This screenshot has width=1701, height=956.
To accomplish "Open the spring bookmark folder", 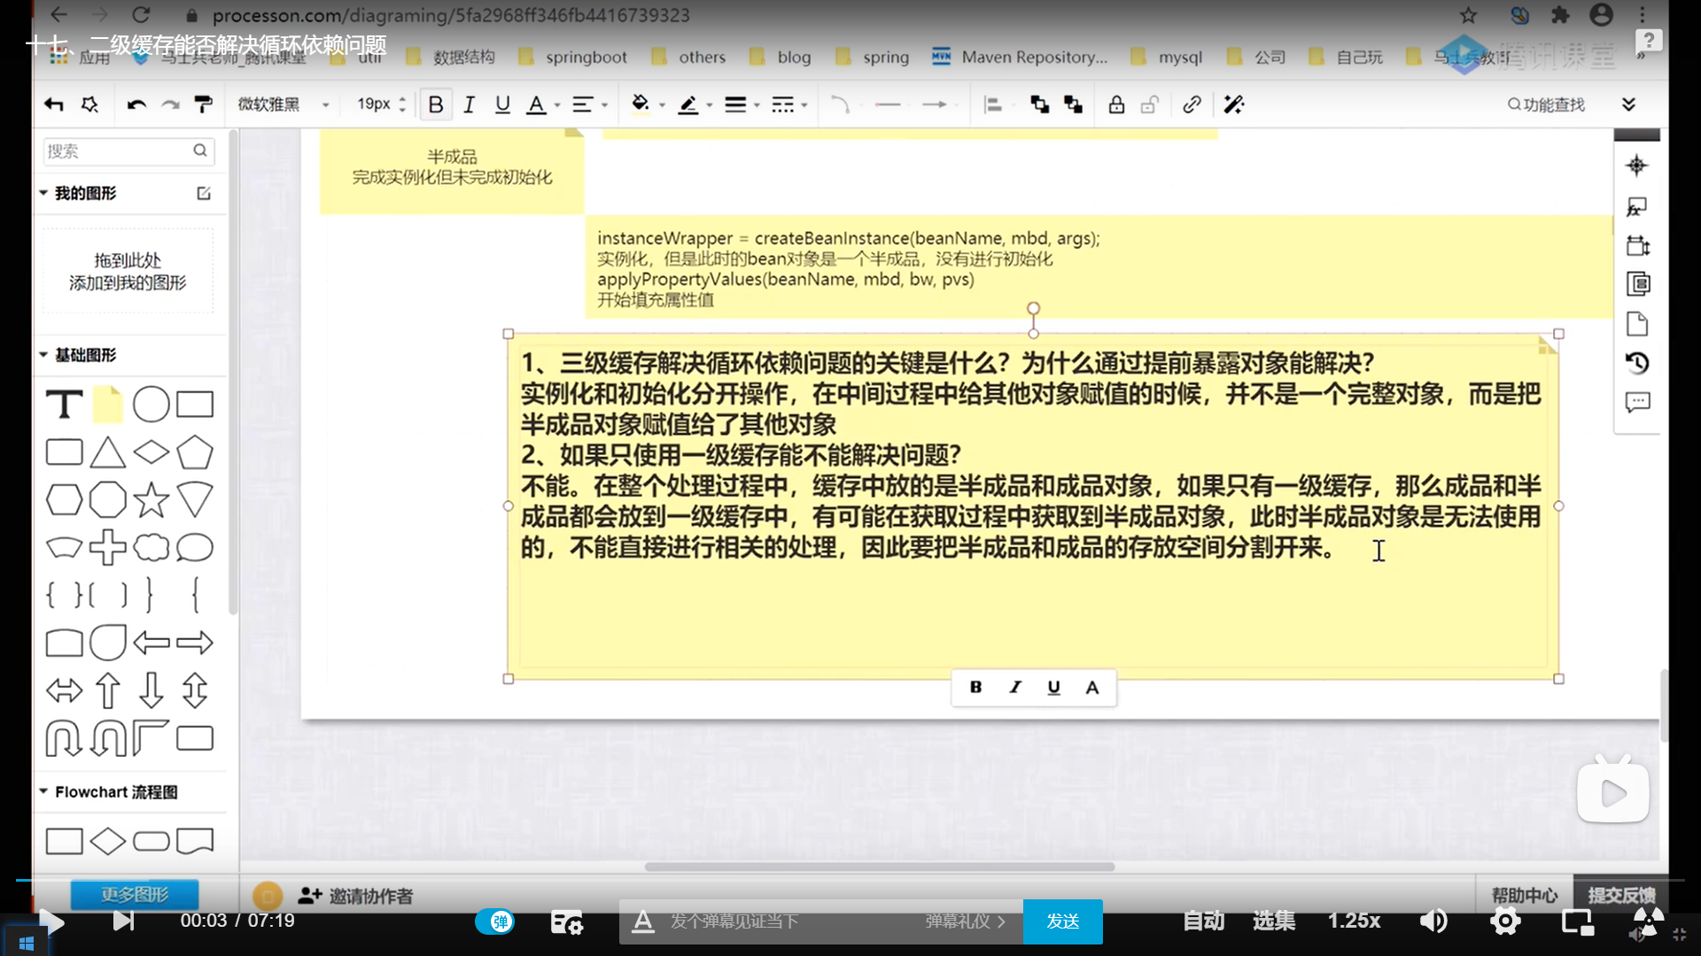I will point(873,57).
